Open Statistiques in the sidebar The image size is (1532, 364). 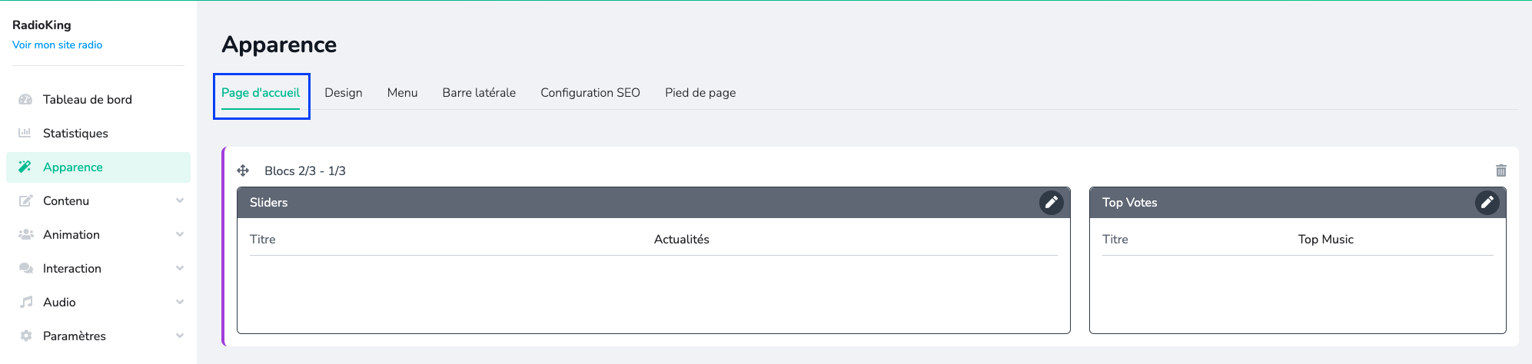coord(75,134)
